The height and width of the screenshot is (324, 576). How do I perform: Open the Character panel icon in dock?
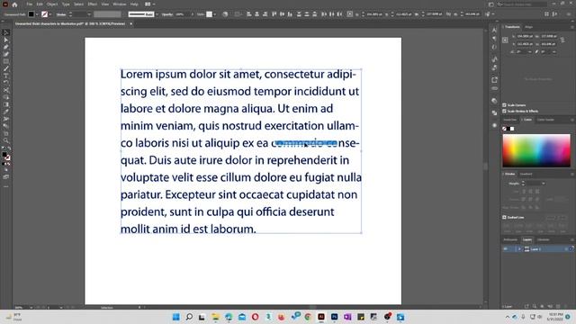tap(494, 30)
